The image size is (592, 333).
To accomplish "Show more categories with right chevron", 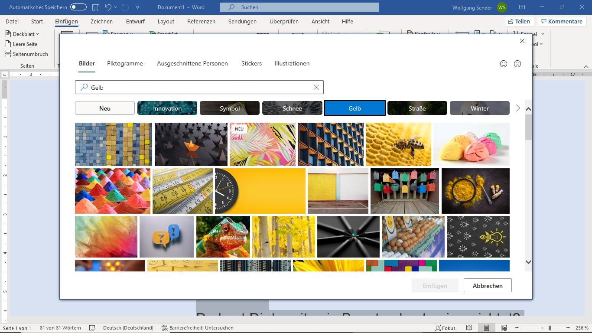I will point(517,108).
